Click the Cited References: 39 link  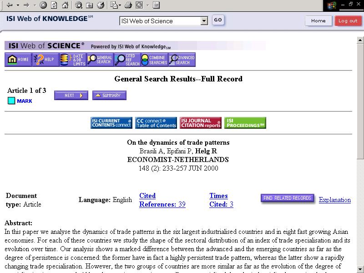tap(162, 204)
